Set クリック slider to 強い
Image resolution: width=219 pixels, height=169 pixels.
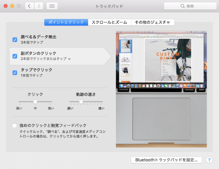[x=50, y=101]
